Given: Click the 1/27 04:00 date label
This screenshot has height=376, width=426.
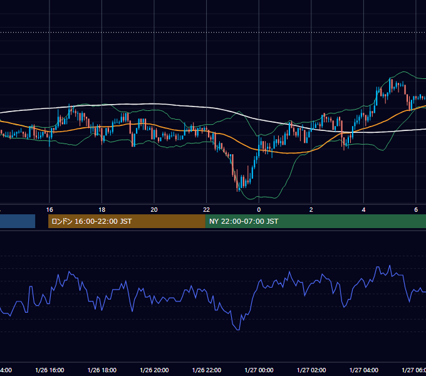Looking at the screenshot, I should click(x=364, y=370).
